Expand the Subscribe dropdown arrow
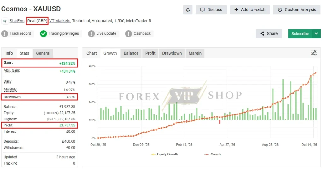 [x=316, y=33]
